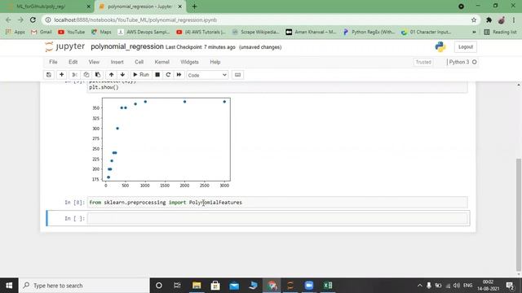Open the View menu
Viewport: 522px width, 293px height.
(94, 62)
